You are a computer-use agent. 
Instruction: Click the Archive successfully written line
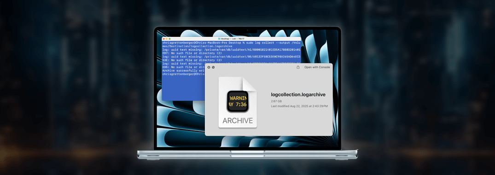pos(183,71)
